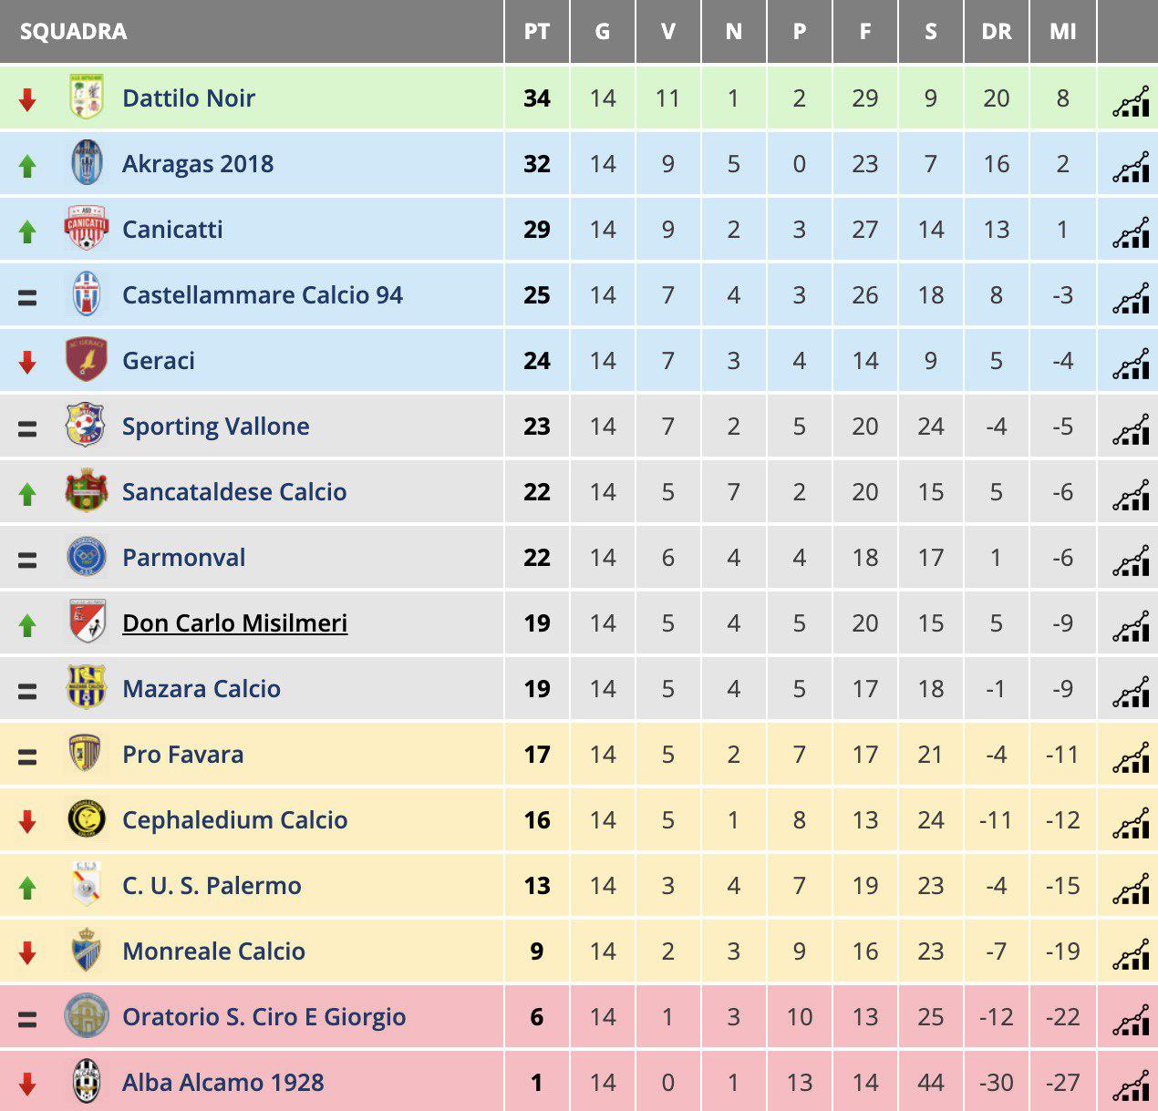Screen dimensions: 1158x1111
Task: Sort by the MI column header
Action: click(1063, 32)
